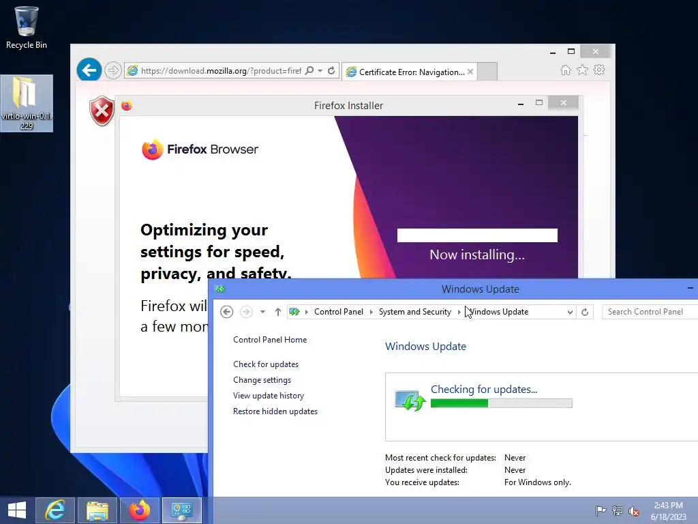Minimize the Firefox Installer window
The image size is (698, 524).
click(520, 104)
